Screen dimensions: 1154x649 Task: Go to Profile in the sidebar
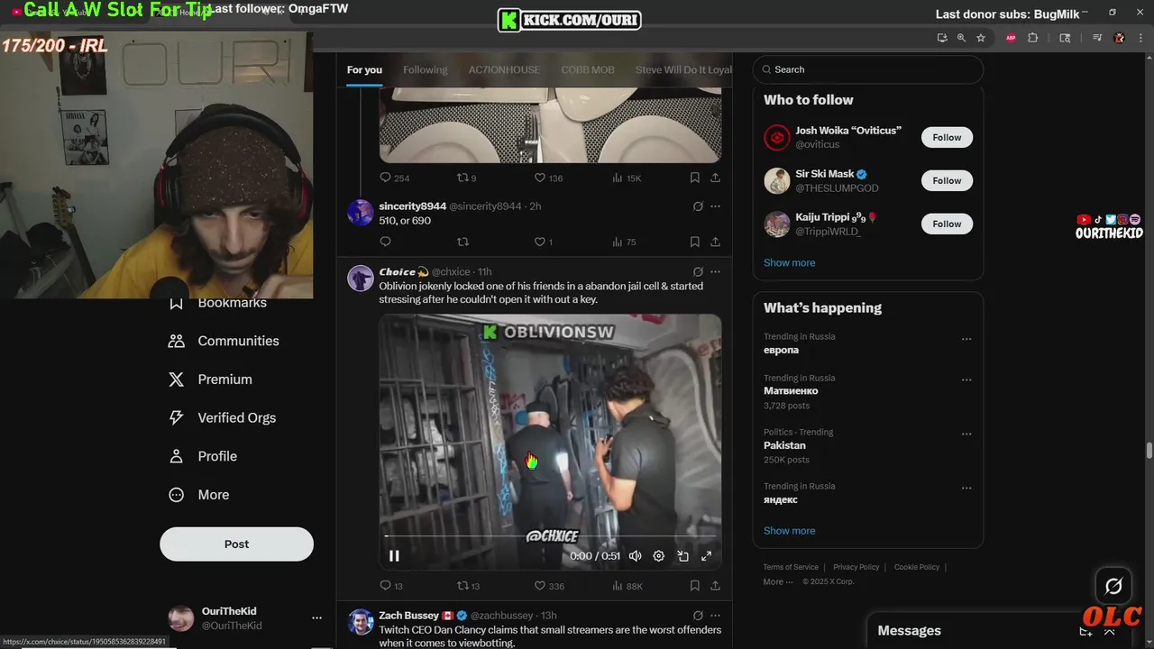coord(203,456)
